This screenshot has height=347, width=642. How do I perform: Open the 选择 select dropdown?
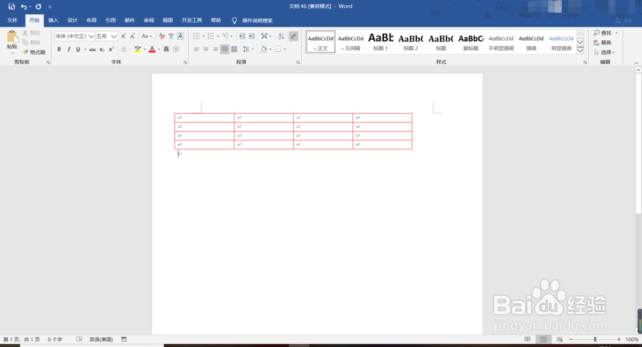pos(604,53)
